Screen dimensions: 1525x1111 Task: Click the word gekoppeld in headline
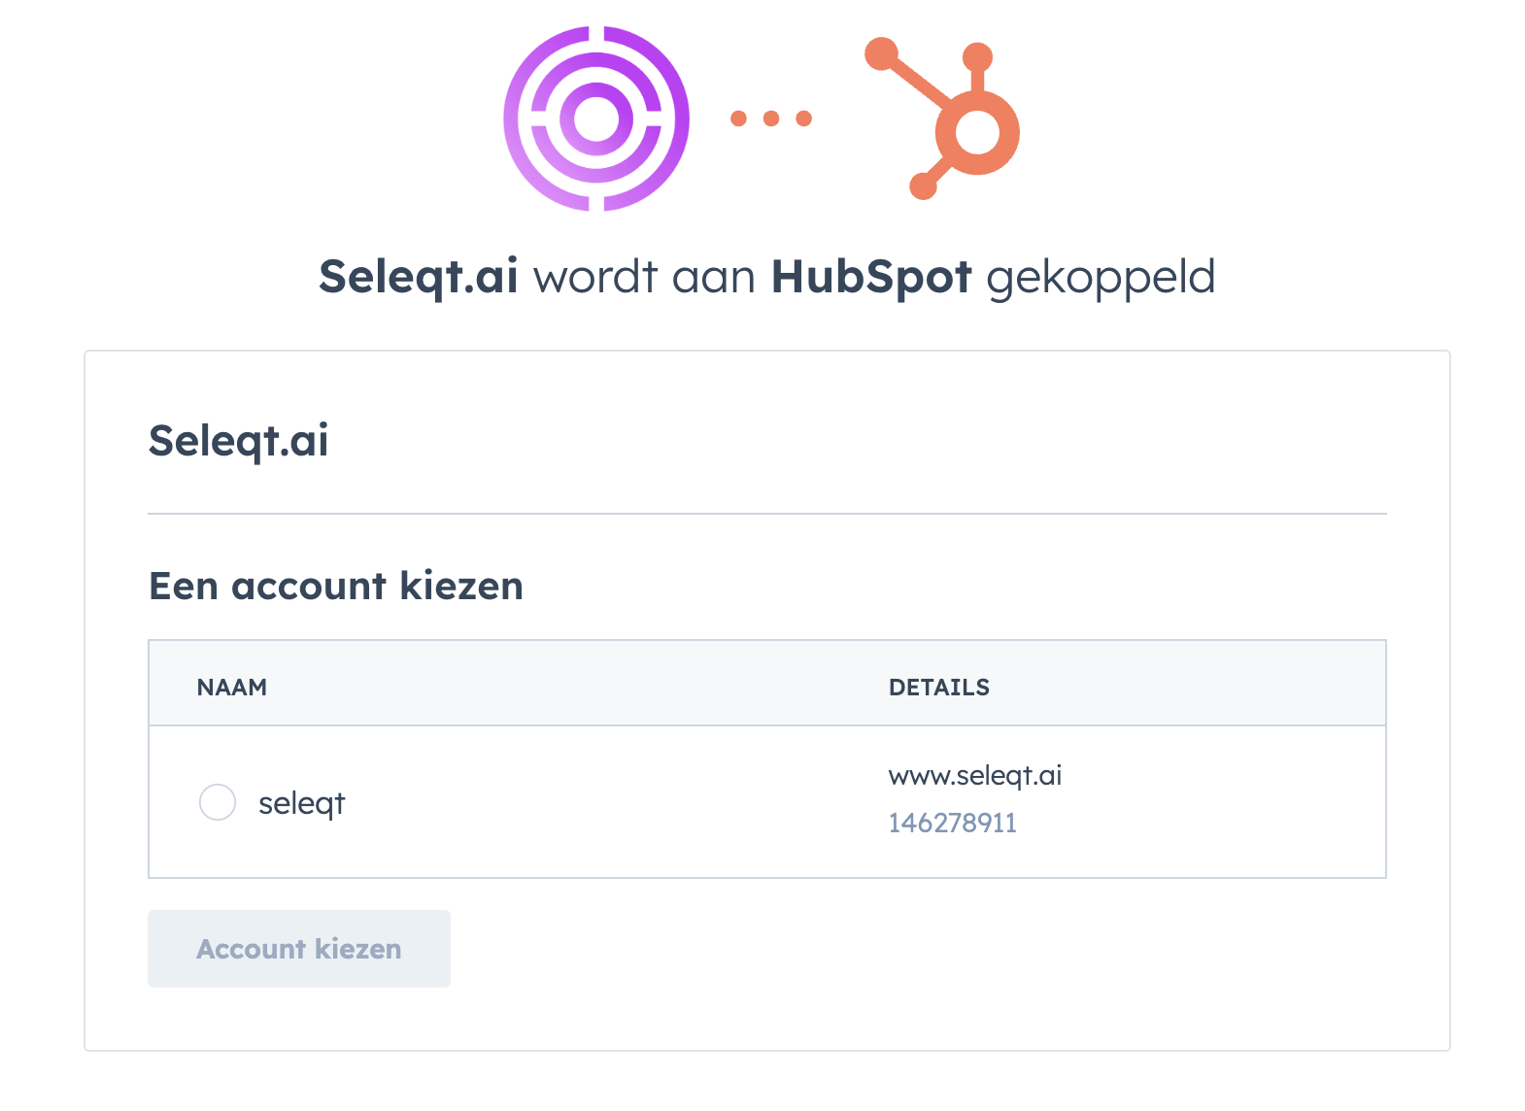pos(1100,277)
